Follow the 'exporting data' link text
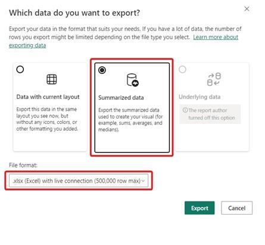The height and width of the screenshot is (245, 265). coord(27,45)
